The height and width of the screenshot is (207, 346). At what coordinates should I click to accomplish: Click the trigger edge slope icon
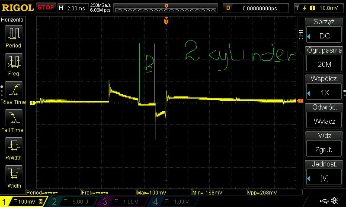(305, 8)
